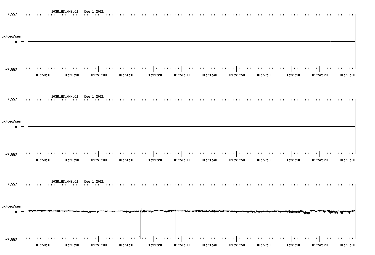Click the 01:51:10 time label under HNN plot
Screen dimensions: 375x255
(126, 160)
